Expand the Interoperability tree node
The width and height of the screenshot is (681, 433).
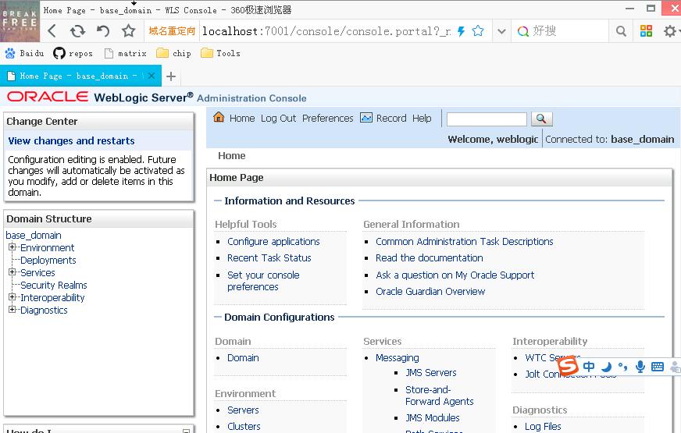pos(12,297)
